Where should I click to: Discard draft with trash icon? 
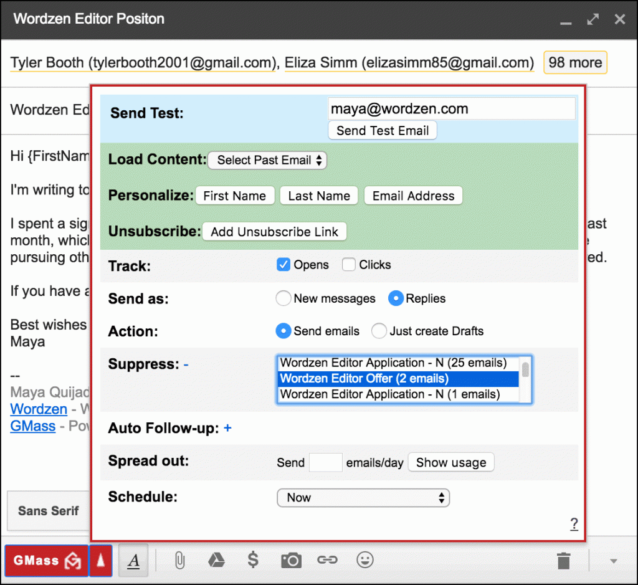pos(563,560)
